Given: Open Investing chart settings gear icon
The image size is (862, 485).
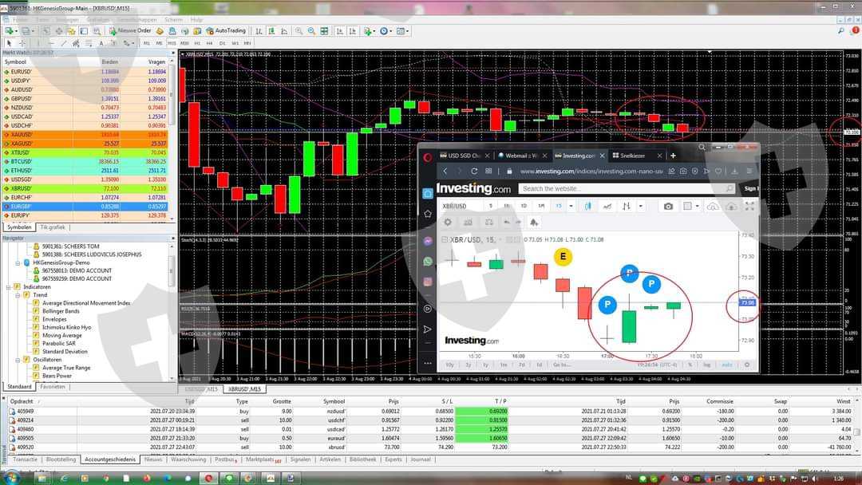Looking at the screenshot, I should 448,222.
